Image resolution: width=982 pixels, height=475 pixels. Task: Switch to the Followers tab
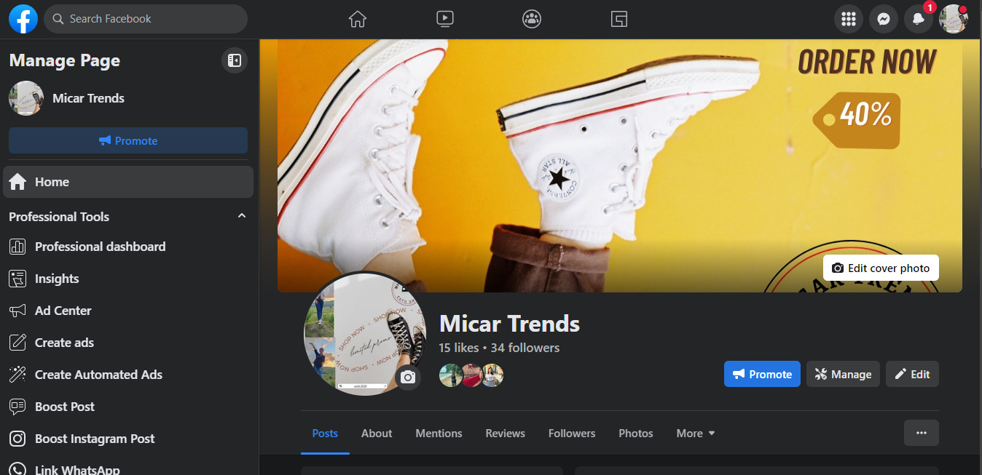(x=572, y=433)
